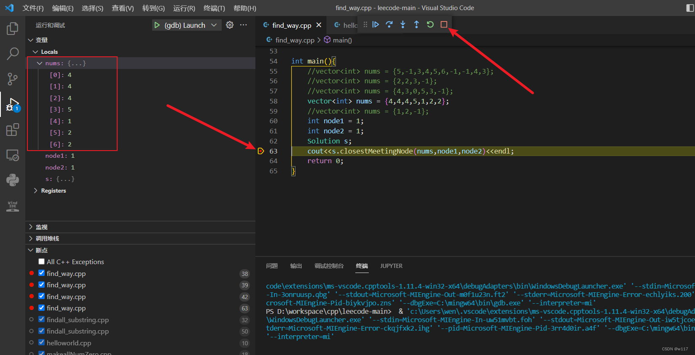Open the Search view in activity bar
Screen dimensions: 695x355
tap(13, 53)
